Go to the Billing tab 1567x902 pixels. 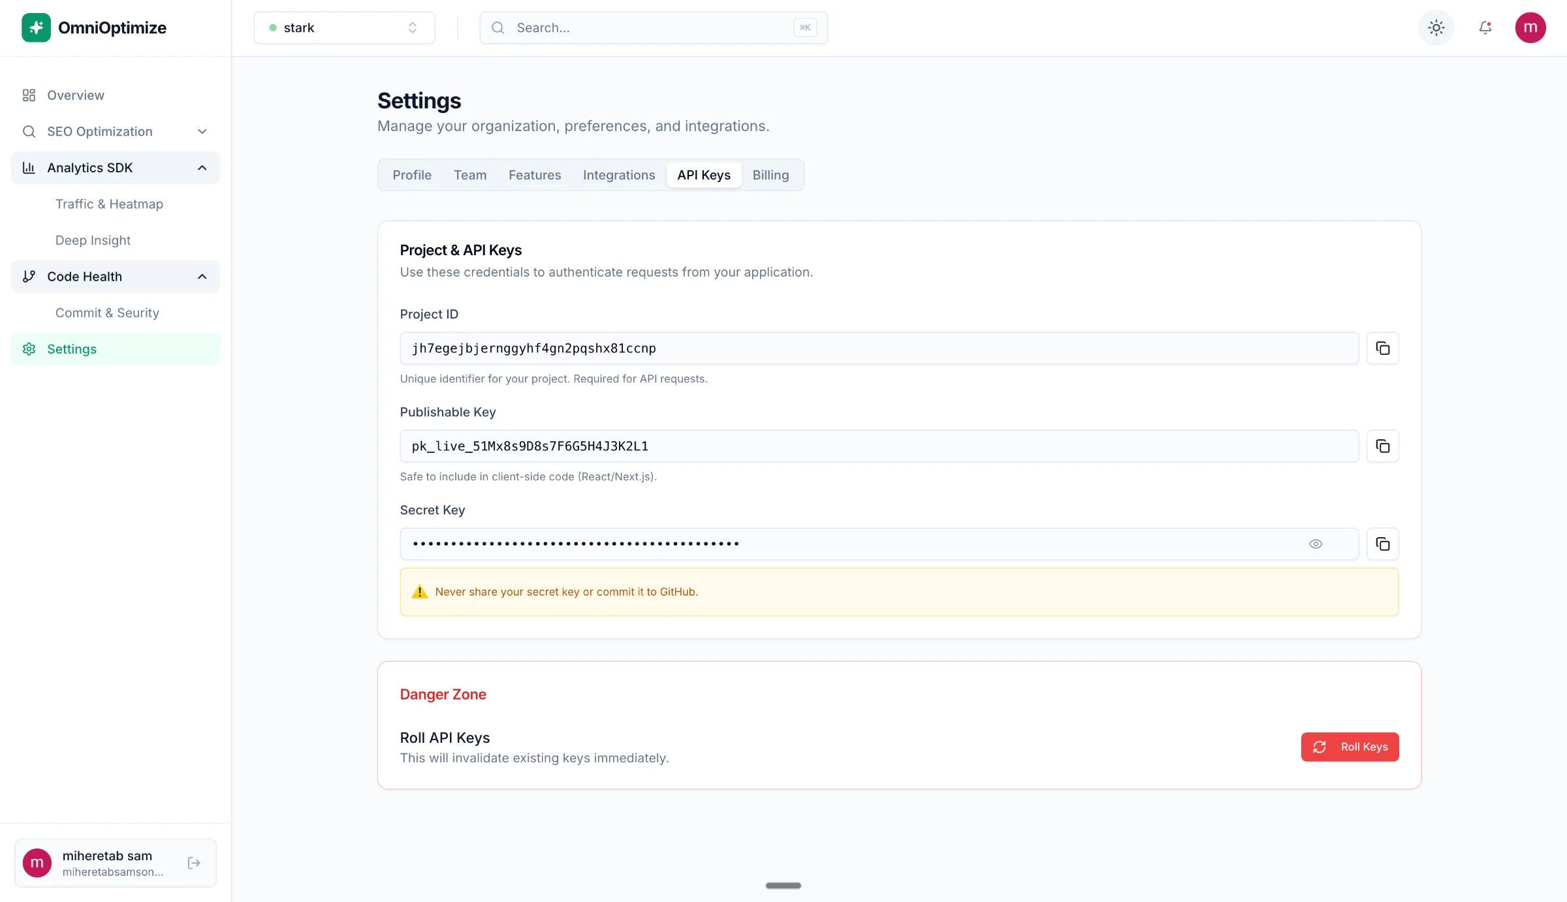click(x=770, y=175)
